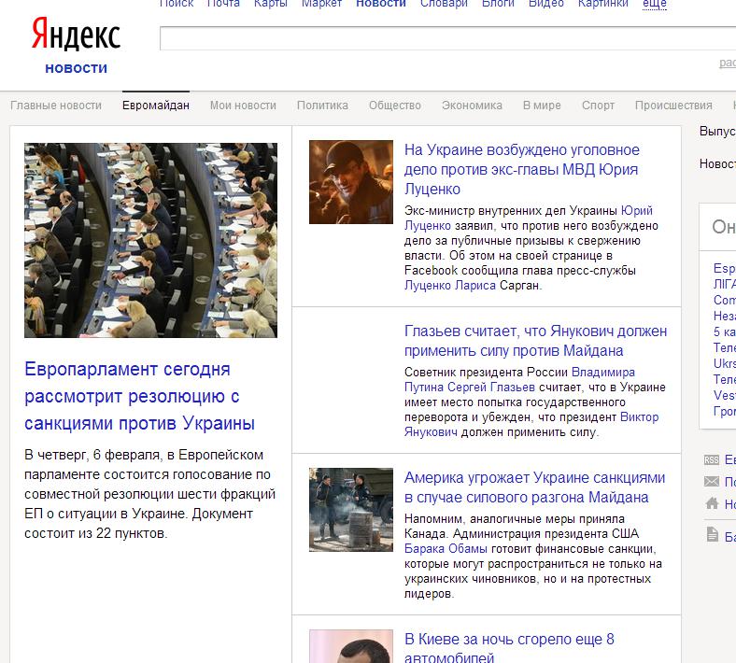Click the home icon in sidebar
Image resolution: width=736 pixels, height=663 pixels.
tap(712, 503)
